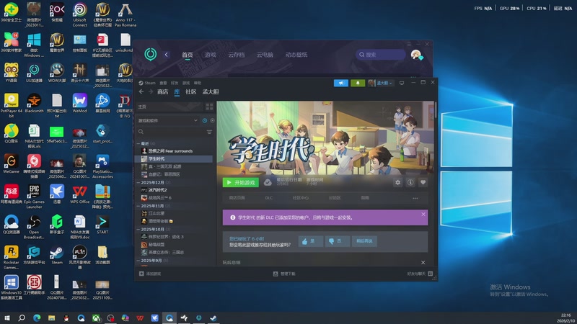577x324 pixels.
Task: Click thumbs-up 是 recommend button
Action: (x=311, y=241)
